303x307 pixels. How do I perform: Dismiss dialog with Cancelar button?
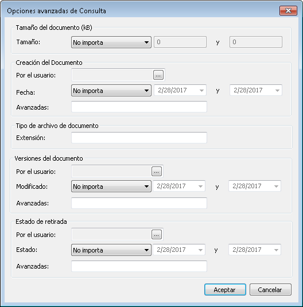(270, 289)
